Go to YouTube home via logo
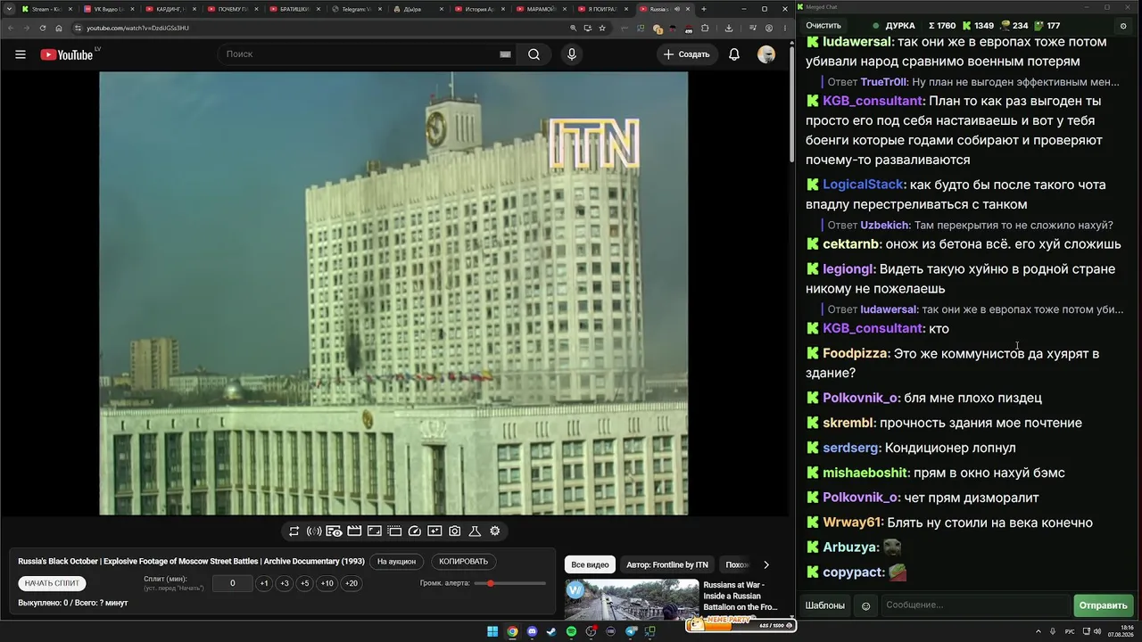The image size is (1142, 642). (x=67, y=54)
